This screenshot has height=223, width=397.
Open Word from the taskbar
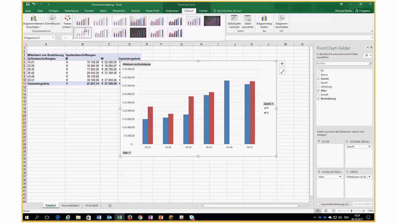(x=99, y=217)
